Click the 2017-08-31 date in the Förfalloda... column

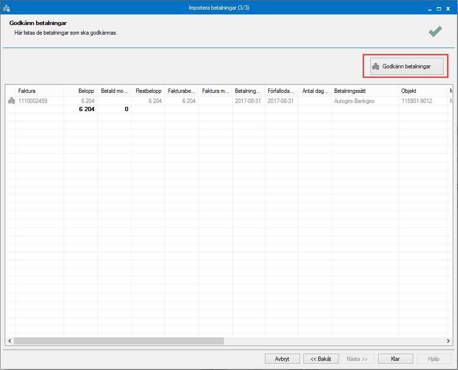pyautogui.click(x=280, y=101)
